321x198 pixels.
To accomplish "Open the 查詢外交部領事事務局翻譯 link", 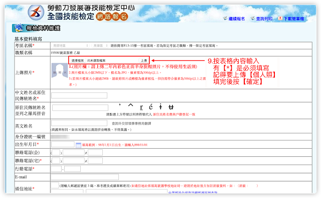I will coord(131,124).
